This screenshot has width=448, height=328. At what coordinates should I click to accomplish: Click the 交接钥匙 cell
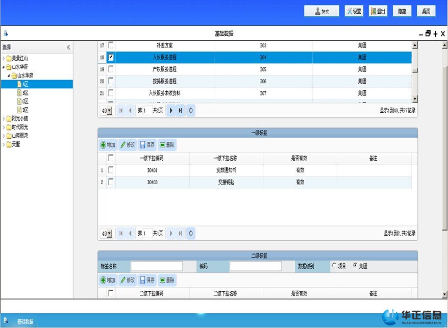[x=226, y=182]
